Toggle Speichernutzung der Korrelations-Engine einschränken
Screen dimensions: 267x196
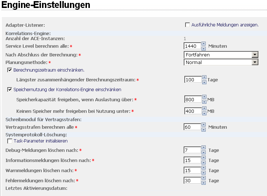[x=10, y=89]
